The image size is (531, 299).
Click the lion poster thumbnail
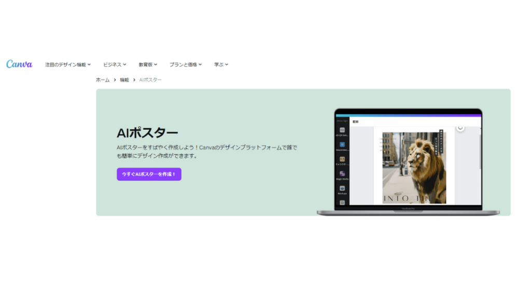(x=413, y=167)
